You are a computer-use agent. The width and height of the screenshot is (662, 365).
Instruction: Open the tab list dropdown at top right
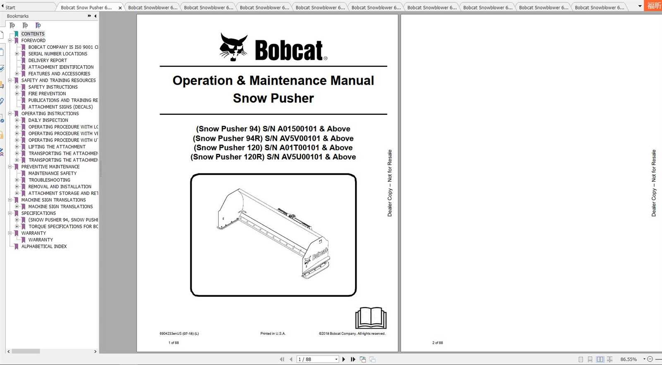[x=640, y=6]
